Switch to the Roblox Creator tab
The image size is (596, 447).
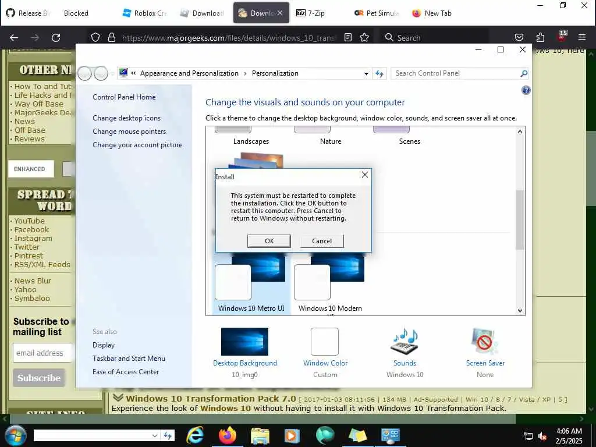click(x=146, y=13)
